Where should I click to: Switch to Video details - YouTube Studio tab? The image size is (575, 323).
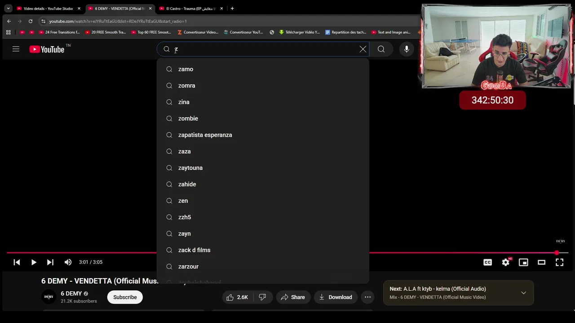click(49, 9)
